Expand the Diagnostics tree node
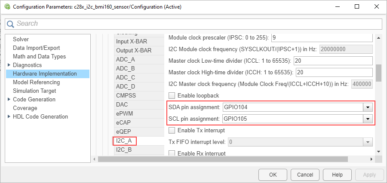Screen dimensions: 387x183 (x=9, y=65)
